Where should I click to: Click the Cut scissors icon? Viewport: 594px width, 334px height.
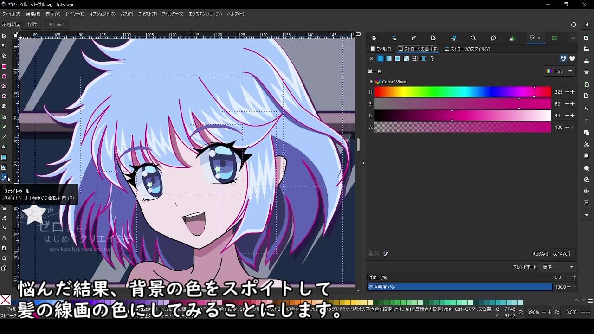587,144
